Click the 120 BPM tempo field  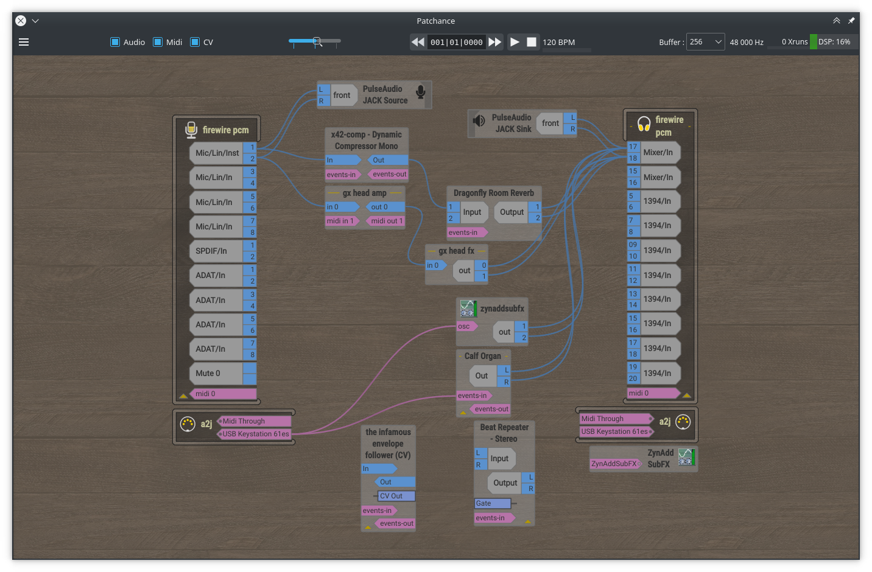pyautogui.click(x=558, y=42)
